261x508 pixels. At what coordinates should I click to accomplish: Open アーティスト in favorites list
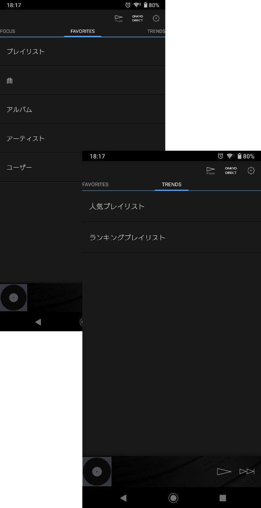coord(82,138)
